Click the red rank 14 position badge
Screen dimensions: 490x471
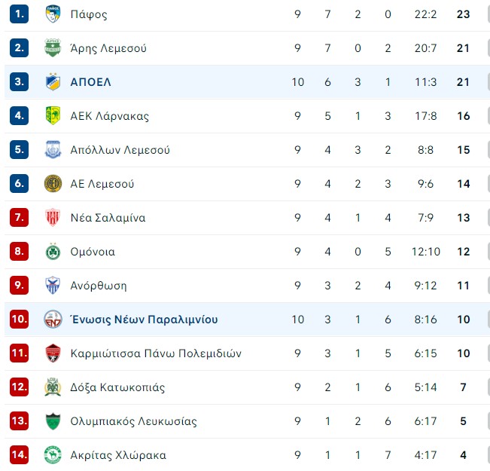point(19,454)
